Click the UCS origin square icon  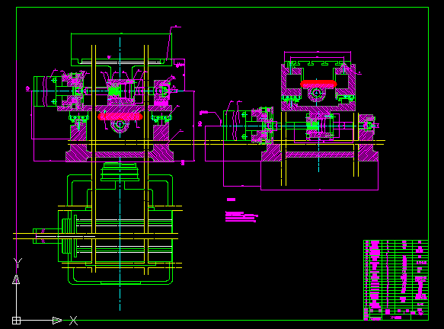coord(17,321)
